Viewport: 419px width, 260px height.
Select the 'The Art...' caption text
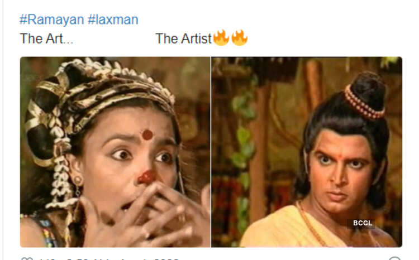point(46,38)
